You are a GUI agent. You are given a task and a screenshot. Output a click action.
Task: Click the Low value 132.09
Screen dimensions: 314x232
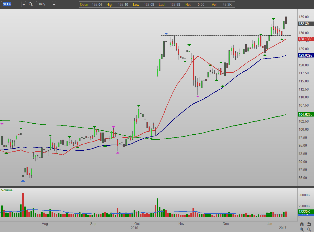point(149,4)
